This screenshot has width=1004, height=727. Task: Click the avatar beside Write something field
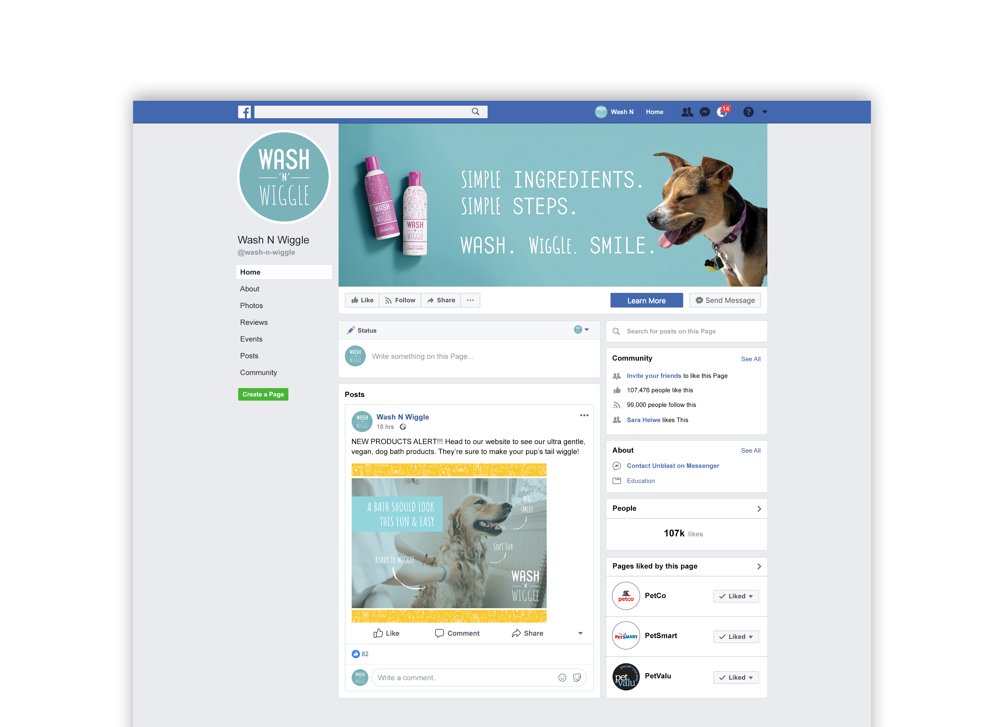(x=355, y=356)
